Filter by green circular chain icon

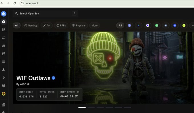[157, 25]
